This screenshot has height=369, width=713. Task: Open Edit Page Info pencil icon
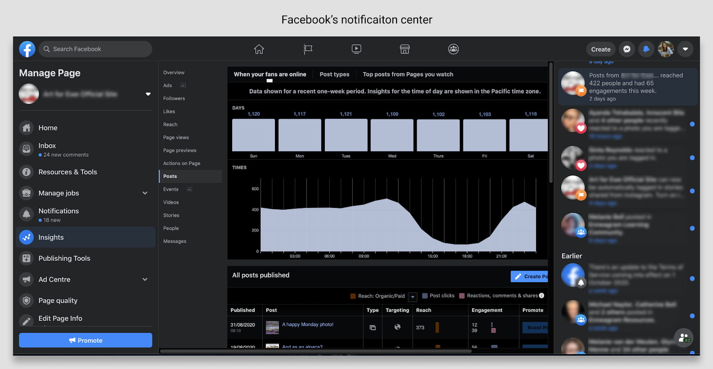(x=26, y=320)
